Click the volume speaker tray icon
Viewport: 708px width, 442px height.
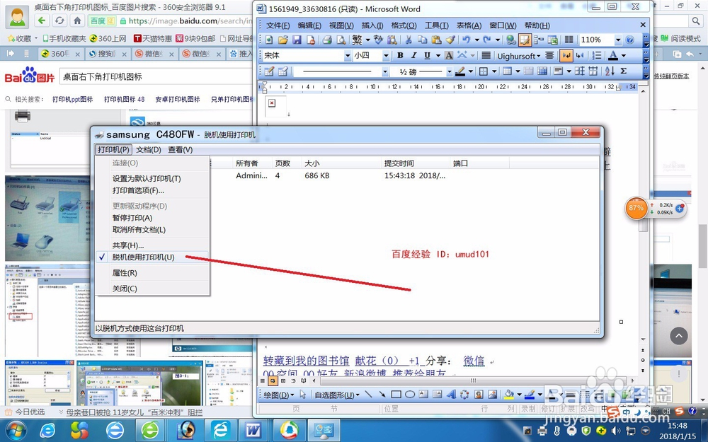click(617, 431)
